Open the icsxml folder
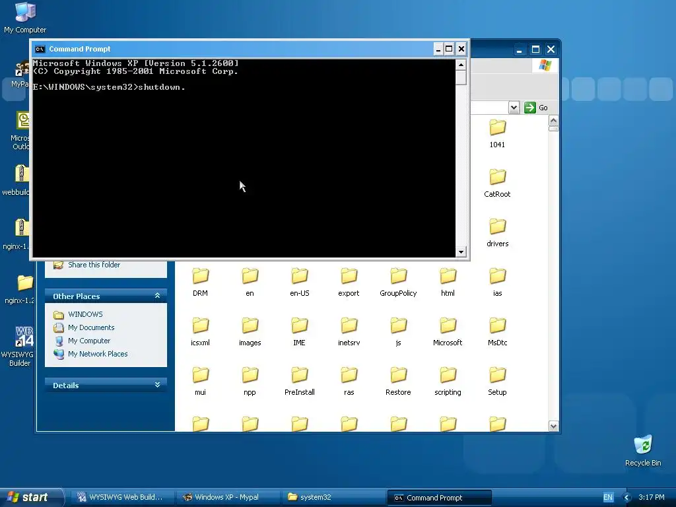 [200, 333]
